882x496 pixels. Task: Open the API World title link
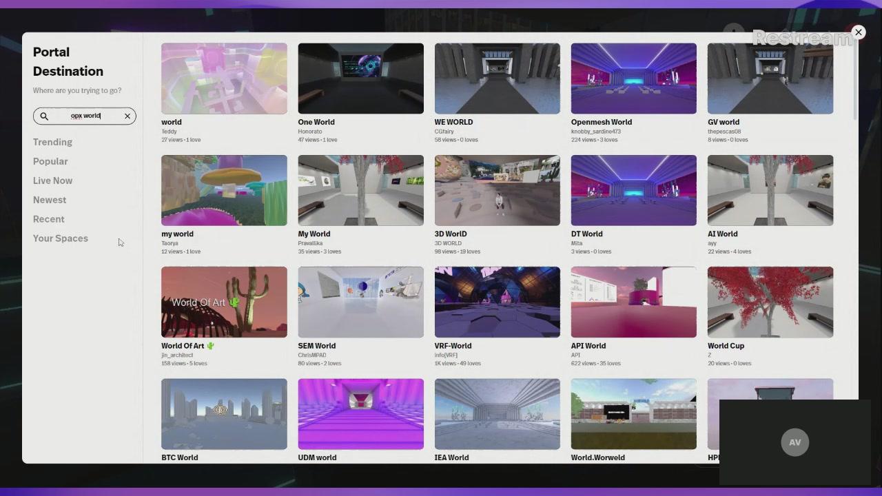[x=588, y=346]
